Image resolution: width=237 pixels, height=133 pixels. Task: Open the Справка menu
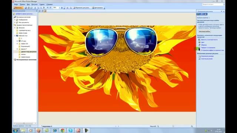pyautogui.click(x=49, y=4)
